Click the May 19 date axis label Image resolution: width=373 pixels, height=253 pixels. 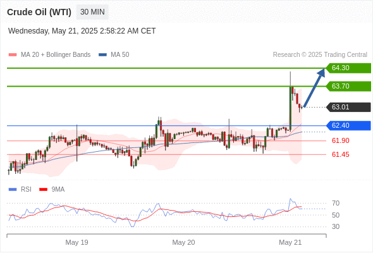click(x=76, y=242)
